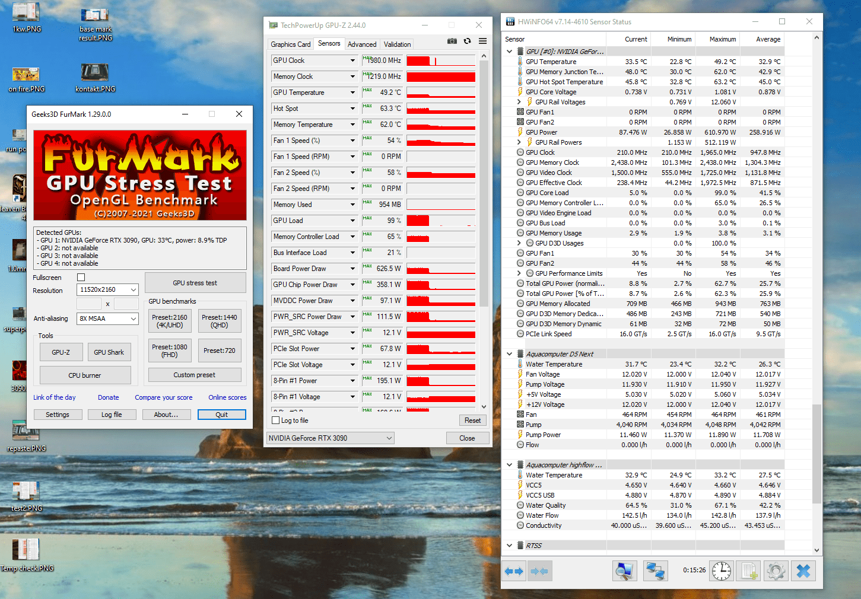Switch to Graphics Card tab
Viewport: 861px width, 599px height.
click(291, 44)
